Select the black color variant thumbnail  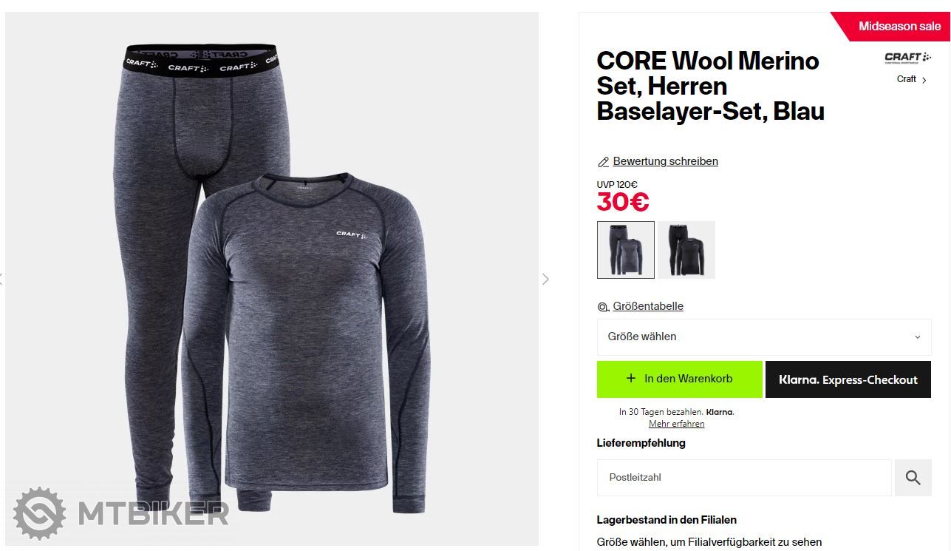[x=686, y=250]
